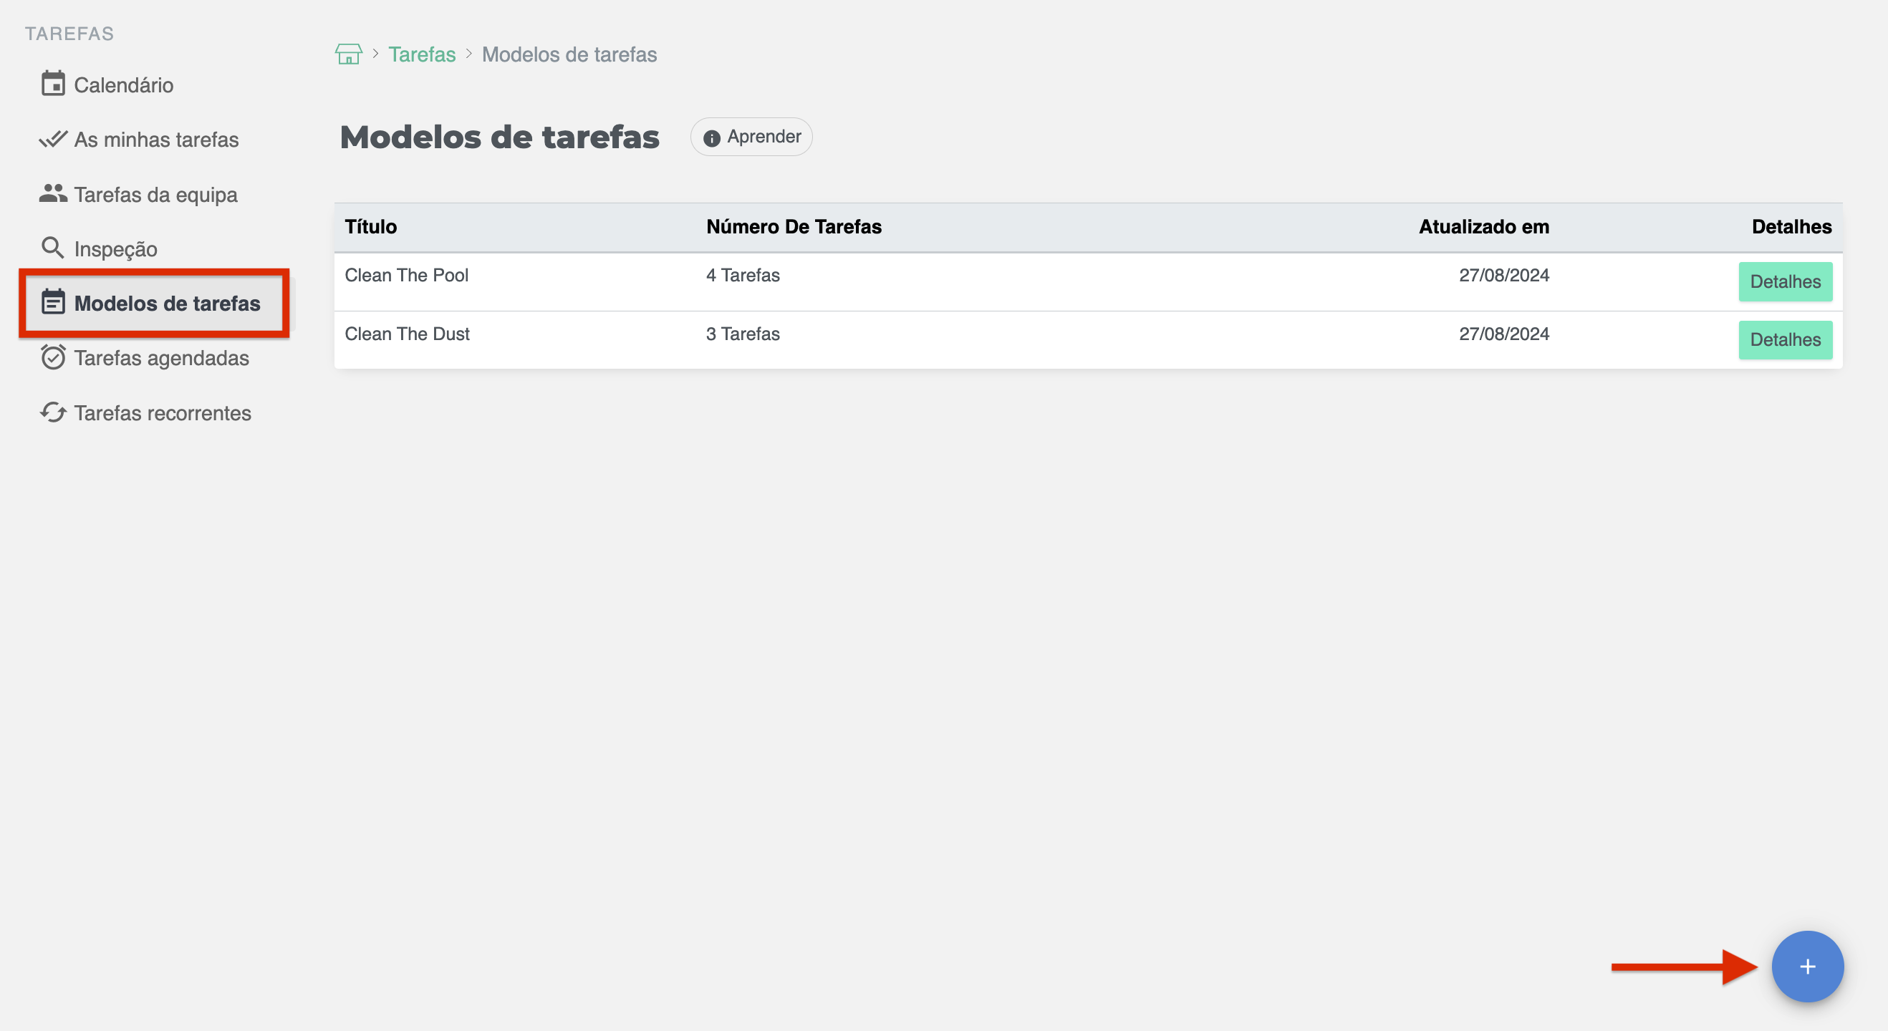This screenshot has width=1888, height=1031.
Task: Click the info icon inside the Aprender button
Action: (x=712, y=137)
